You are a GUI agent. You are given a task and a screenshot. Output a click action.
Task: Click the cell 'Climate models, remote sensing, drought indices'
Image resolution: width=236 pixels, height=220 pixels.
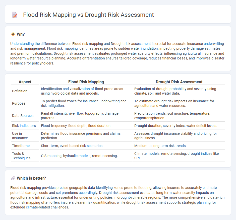pos(179,156)
